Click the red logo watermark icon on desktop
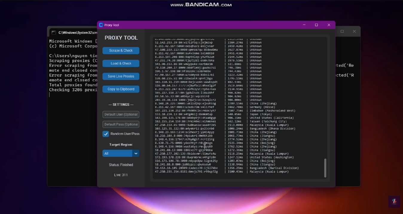The height and width of the screenshot is (214, 403). (394, 202)
